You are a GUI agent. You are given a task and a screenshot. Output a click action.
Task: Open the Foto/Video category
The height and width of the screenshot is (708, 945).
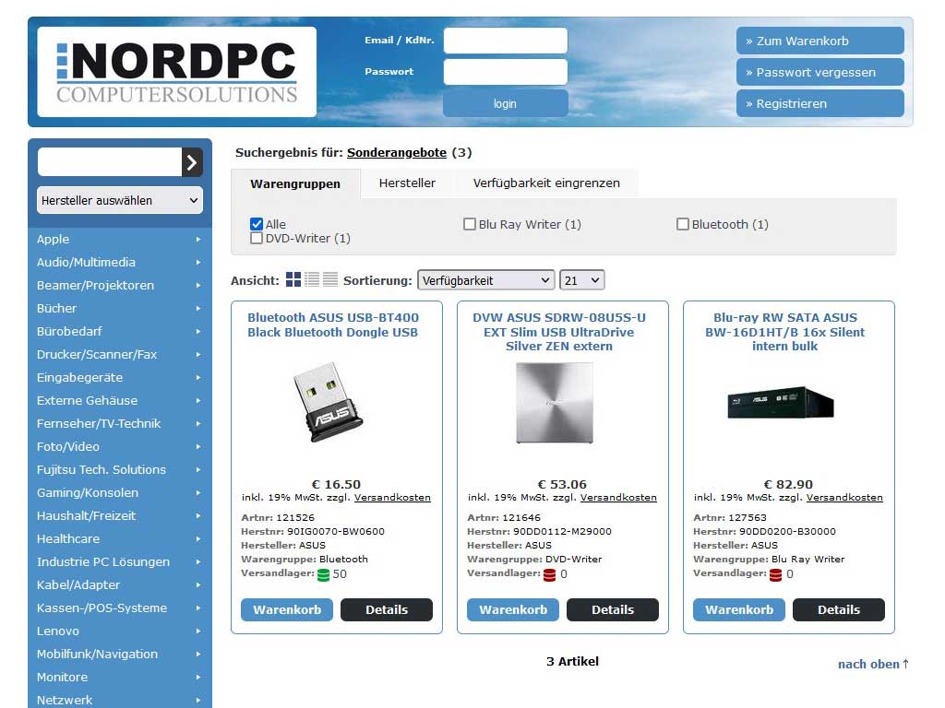click(x=68, y=447)
